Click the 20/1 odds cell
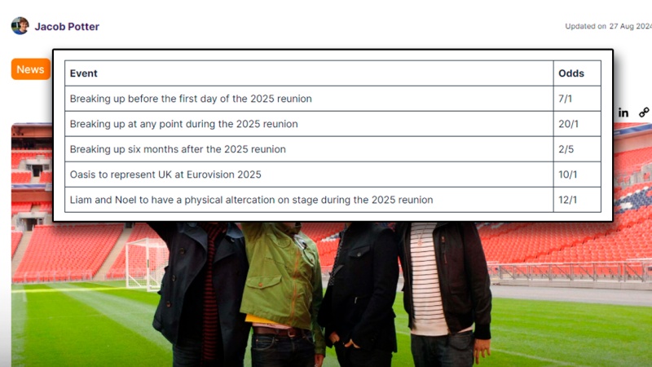This screenshot has height=367, width=652. tap(577, 124)
